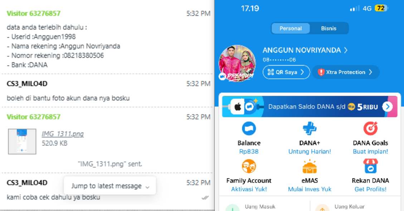Click the first Visitor 63276857 name
This screenshot has width=404, height=211.
tap(34, 13)
